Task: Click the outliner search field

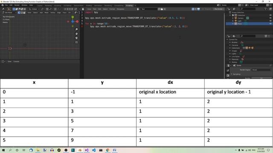Action: tap(247, 9)
